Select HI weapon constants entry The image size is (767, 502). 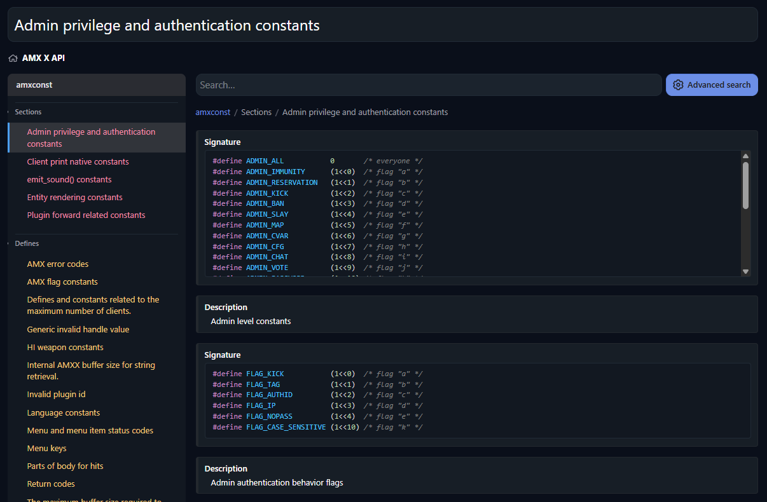tap(65, 348)
